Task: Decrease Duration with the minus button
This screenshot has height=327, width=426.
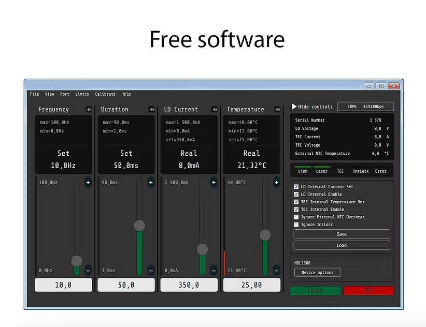Action: (151, 270)
